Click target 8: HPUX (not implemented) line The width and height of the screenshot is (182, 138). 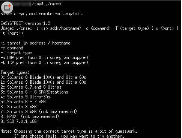[x=30, y=117]
